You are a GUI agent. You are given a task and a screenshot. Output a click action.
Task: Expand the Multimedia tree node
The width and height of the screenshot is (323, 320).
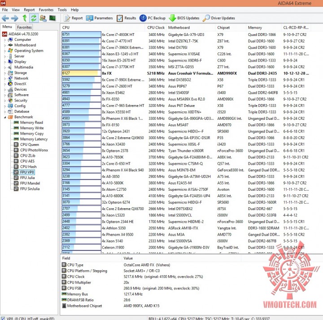click(5, 67)
